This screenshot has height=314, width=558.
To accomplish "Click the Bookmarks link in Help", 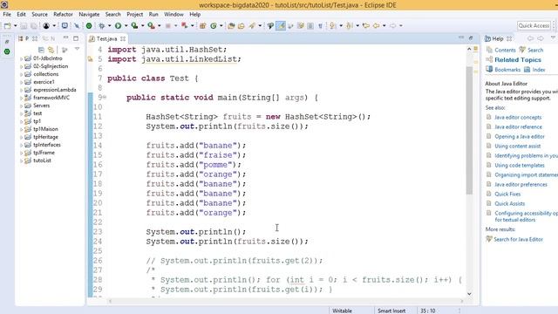I will click(x=507, y=70).
